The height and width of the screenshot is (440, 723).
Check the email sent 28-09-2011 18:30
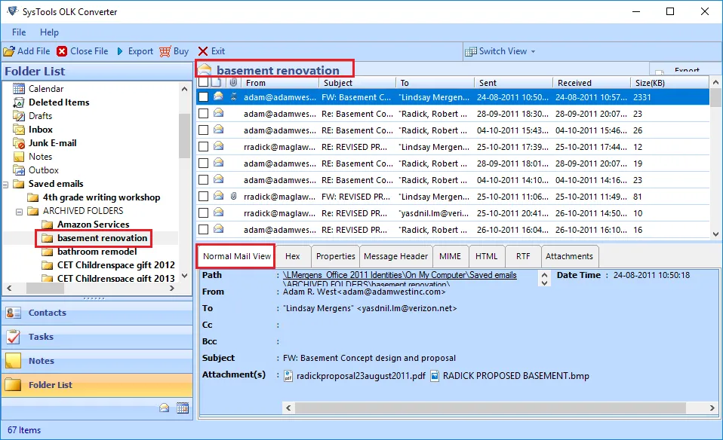click(203, 114)
